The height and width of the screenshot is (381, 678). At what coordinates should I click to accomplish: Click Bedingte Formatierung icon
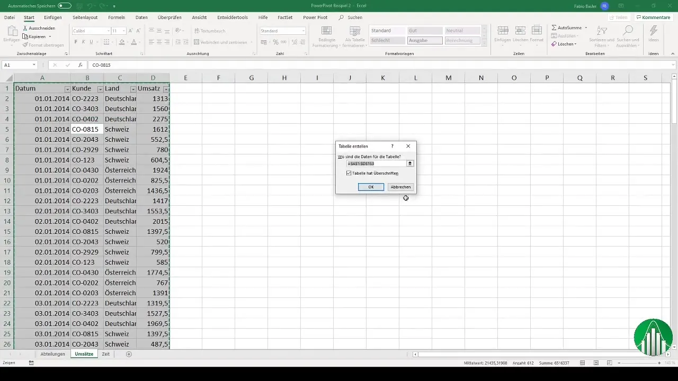tap(327, 31)
